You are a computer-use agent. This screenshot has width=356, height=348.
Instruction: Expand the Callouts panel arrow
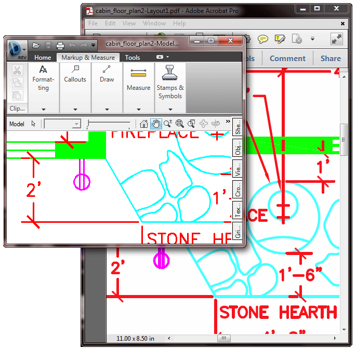coord(75,110)
